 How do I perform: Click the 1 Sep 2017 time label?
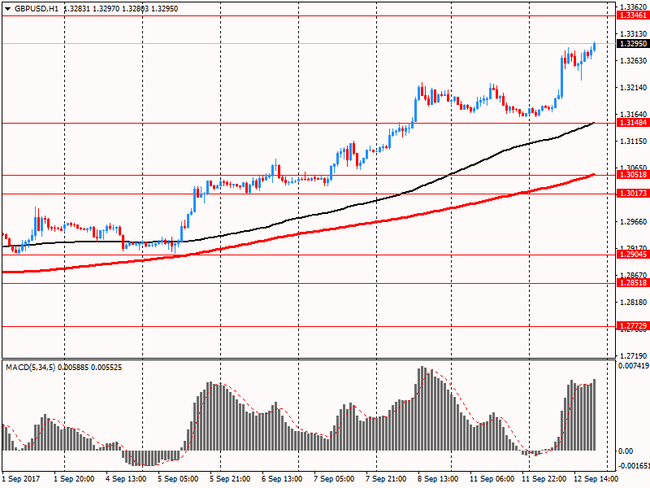coord(21,479)
